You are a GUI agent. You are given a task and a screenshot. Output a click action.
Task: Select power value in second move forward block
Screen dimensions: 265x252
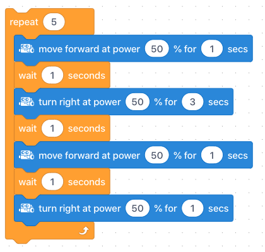tap(157, 155)
